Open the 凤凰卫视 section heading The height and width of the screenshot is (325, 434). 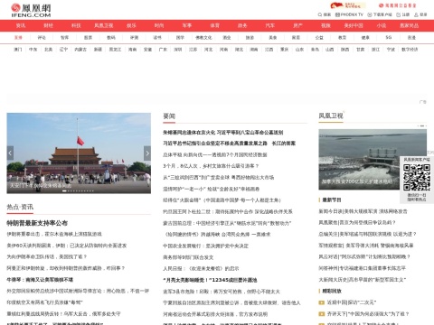pos(331,116)
